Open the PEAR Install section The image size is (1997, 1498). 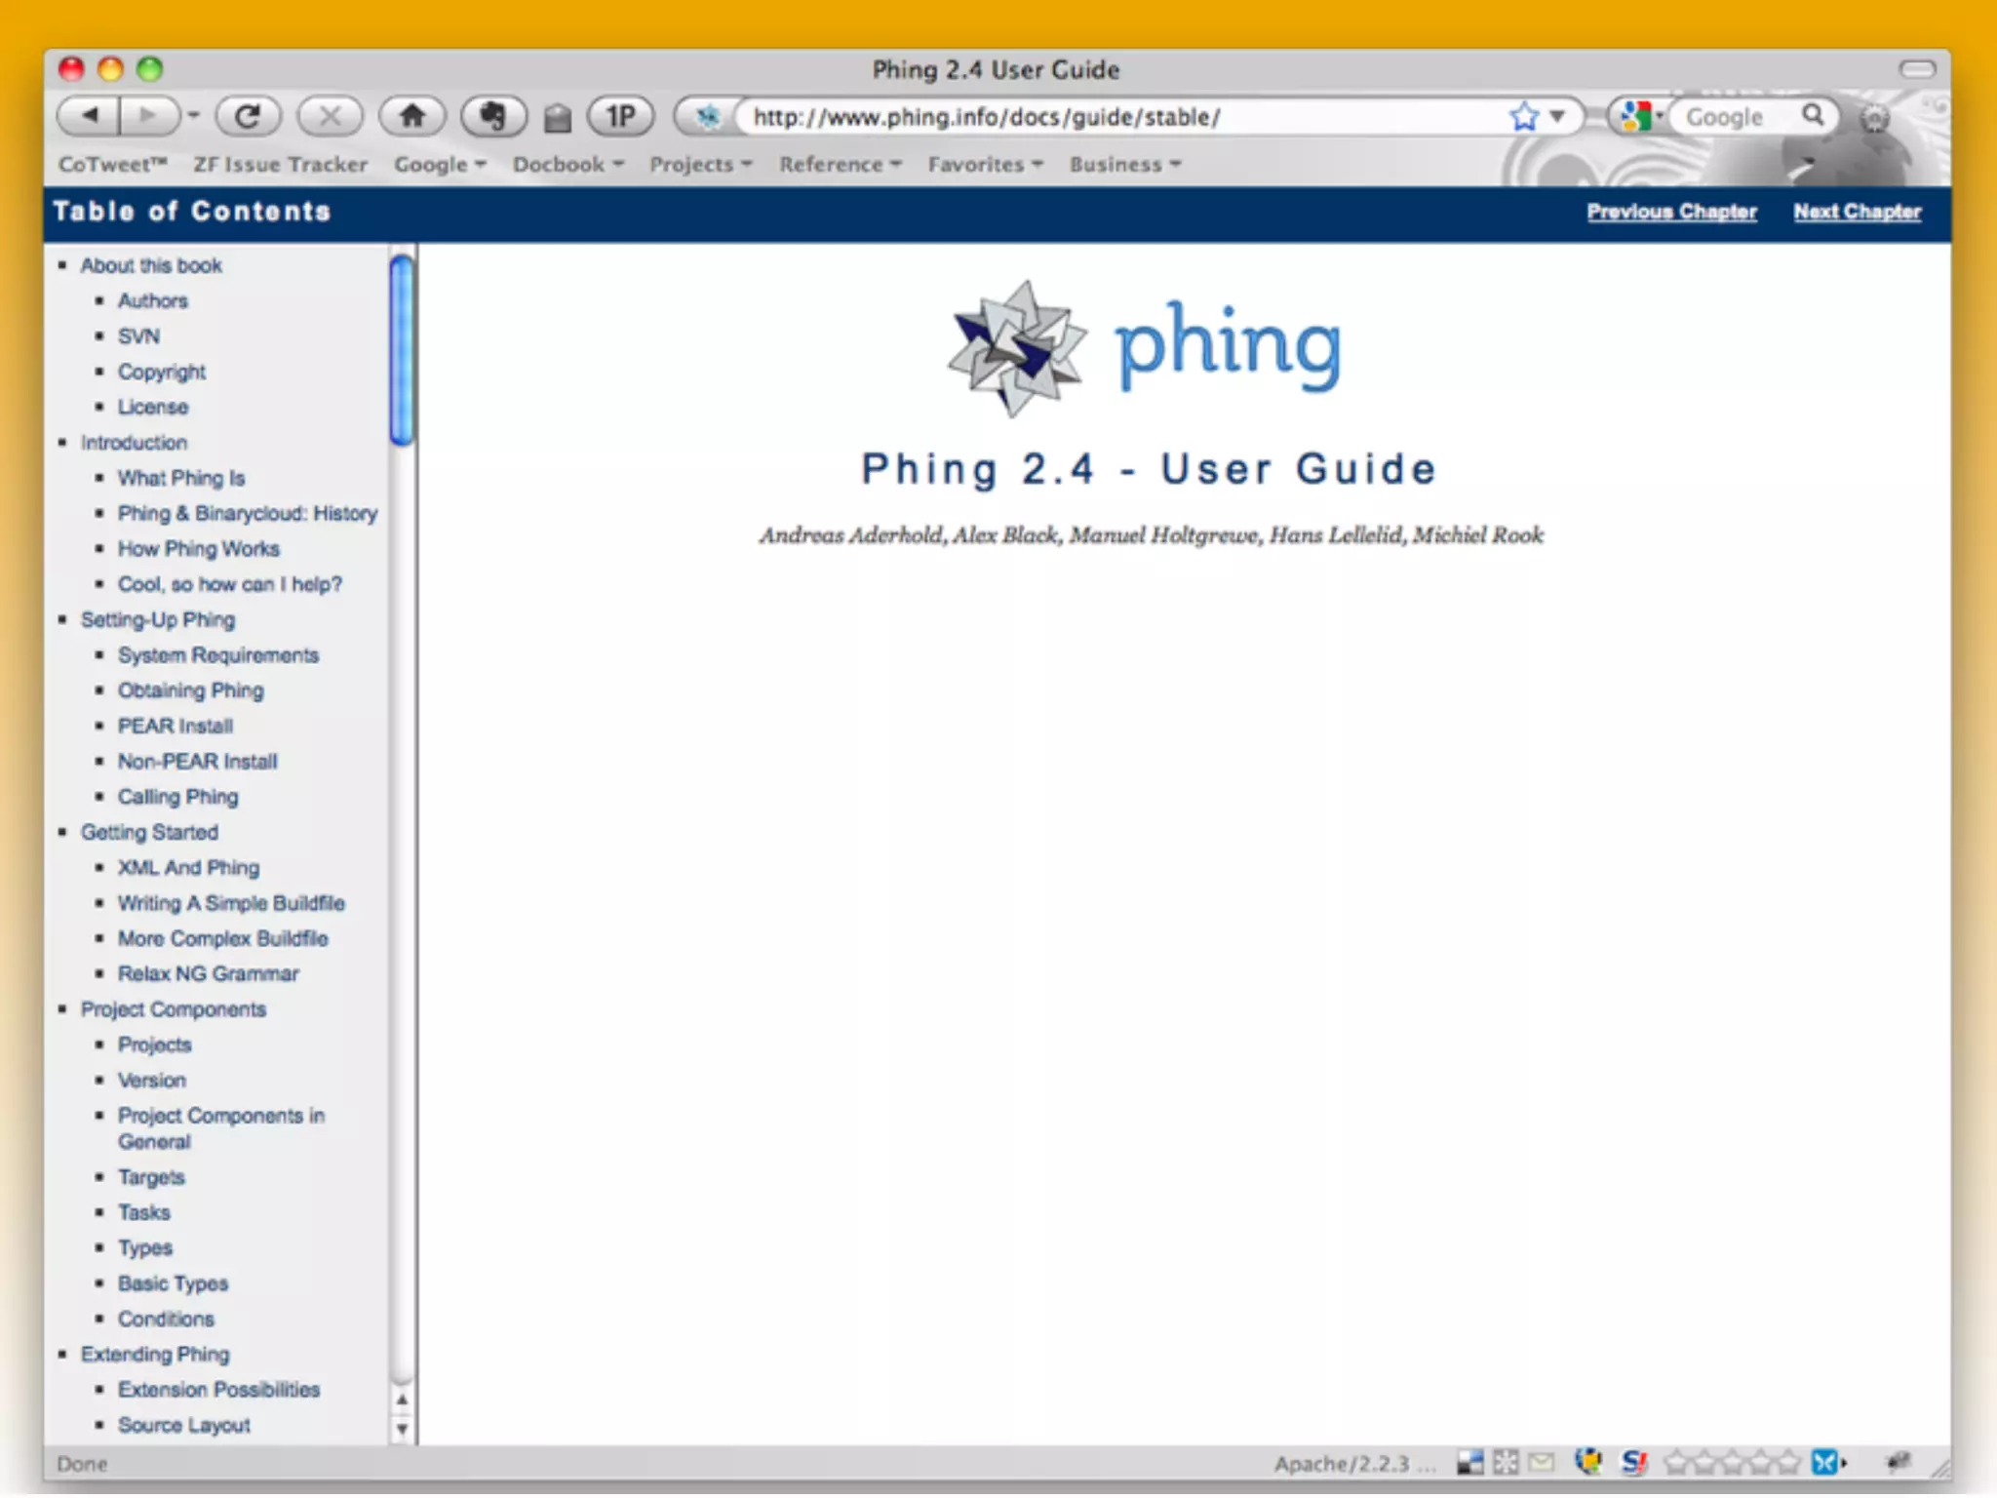176,726
